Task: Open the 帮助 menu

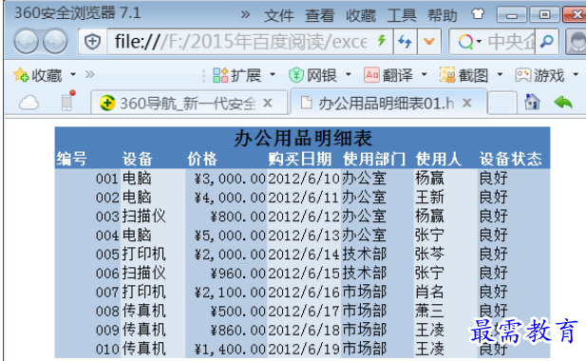Action: (443, 16)
